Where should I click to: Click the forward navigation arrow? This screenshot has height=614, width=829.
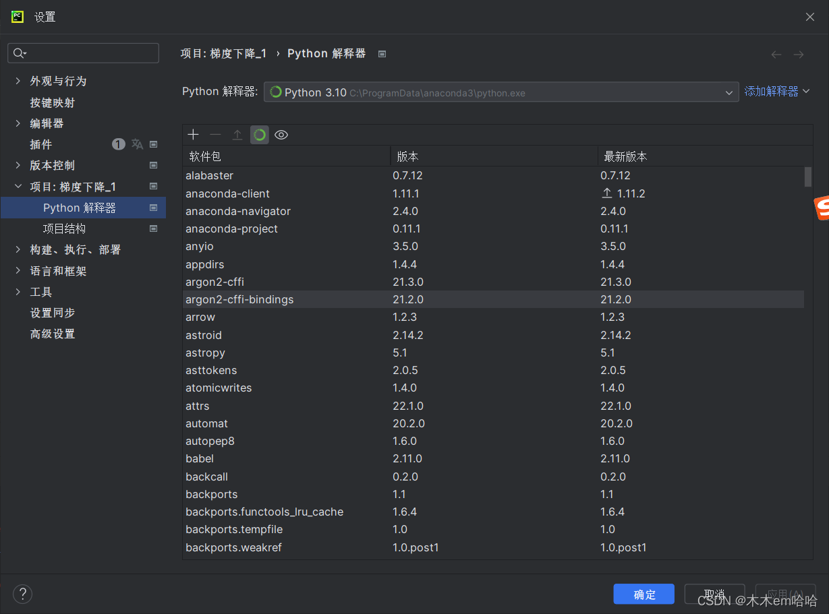(x=799, y=55)
